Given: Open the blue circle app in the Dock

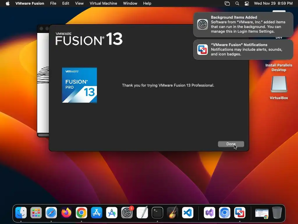Looking at the screenshot, I should [225, 213].
